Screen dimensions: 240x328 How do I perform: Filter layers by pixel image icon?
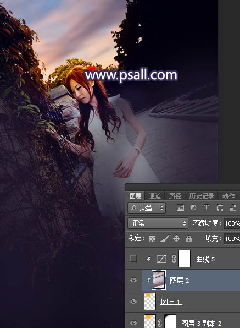click(180, 207)
